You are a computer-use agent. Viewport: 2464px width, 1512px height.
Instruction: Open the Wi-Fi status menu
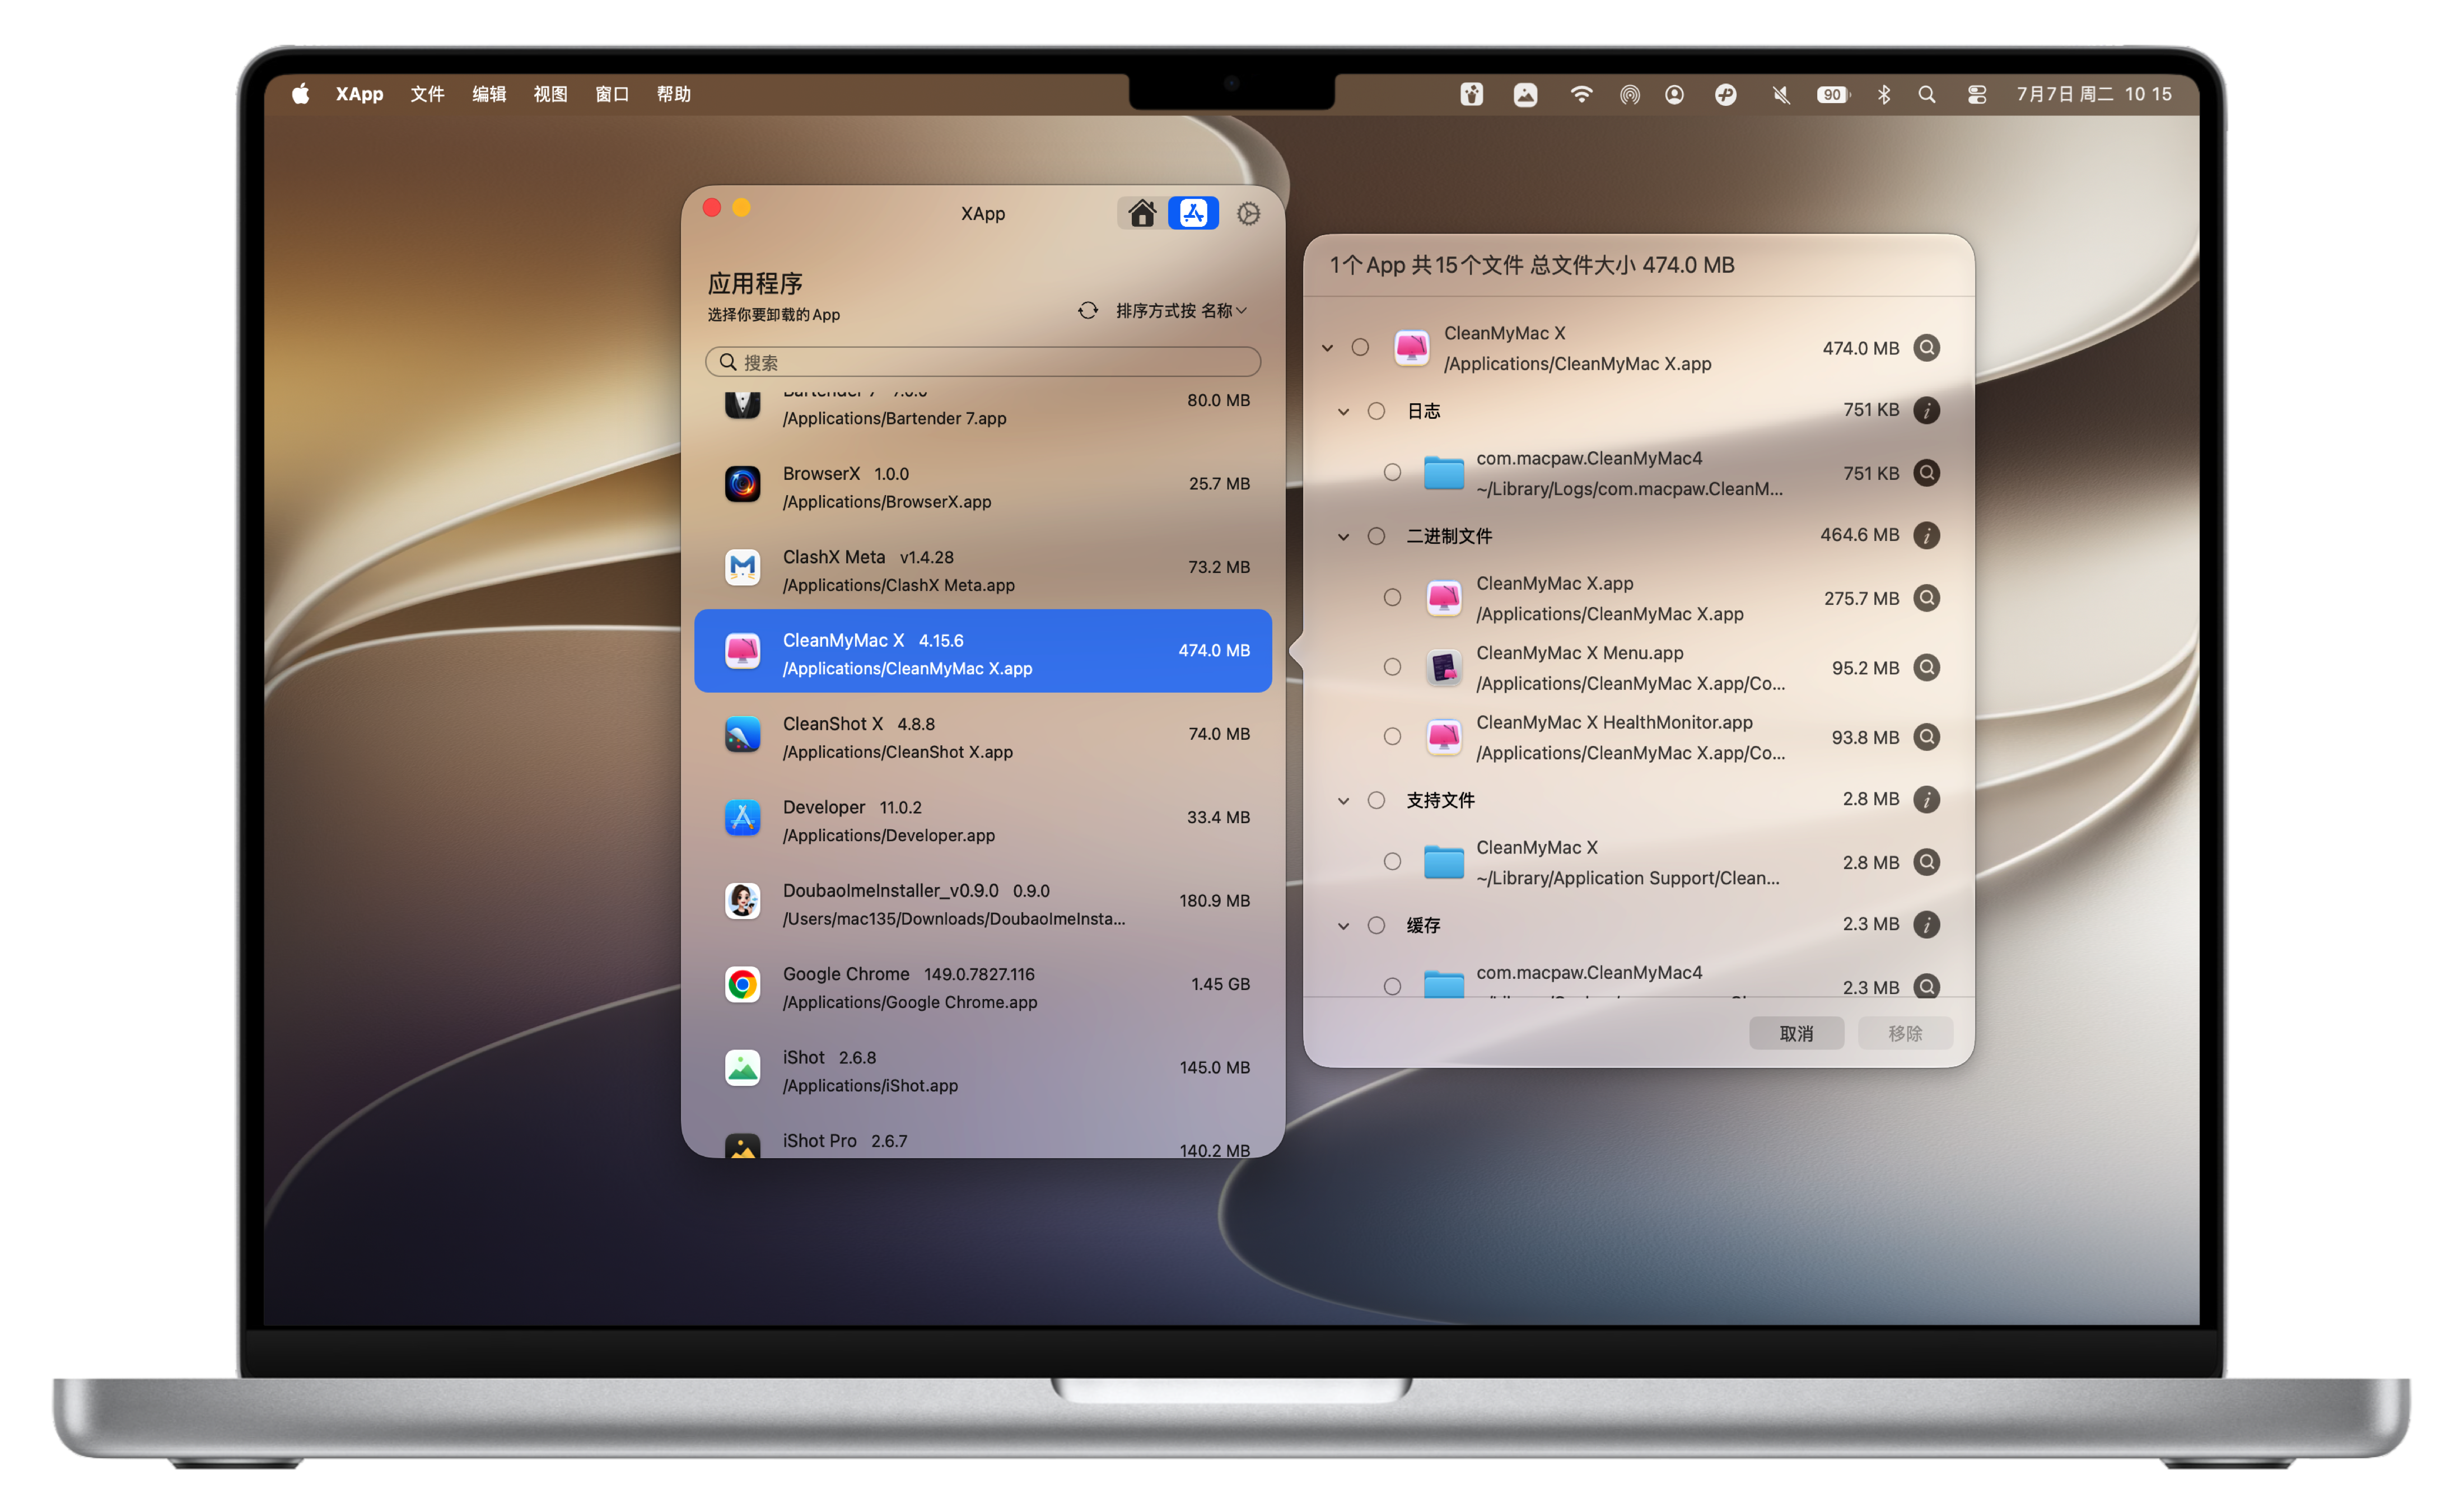[1581, 94]
